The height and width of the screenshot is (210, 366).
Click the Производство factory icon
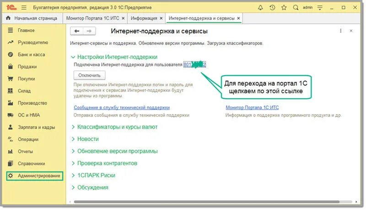pyautogui.click(x=10, y=103)
